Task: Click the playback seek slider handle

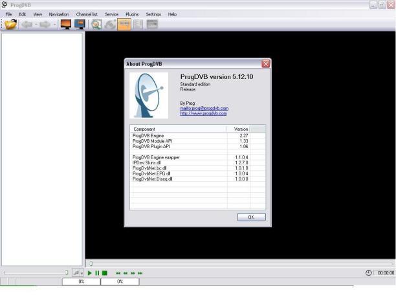Action: (91, 263)
